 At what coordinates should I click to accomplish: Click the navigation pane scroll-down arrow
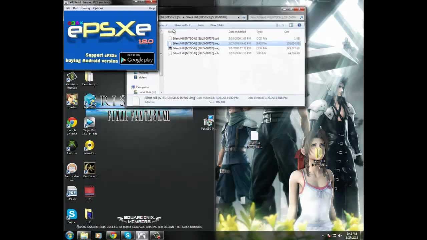(x=161, y=92)
